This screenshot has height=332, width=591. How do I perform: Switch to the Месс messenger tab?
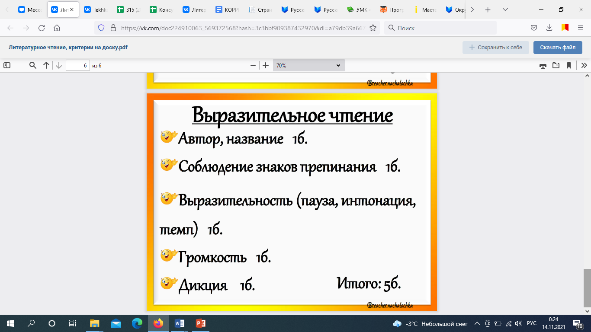click(30, 10)
